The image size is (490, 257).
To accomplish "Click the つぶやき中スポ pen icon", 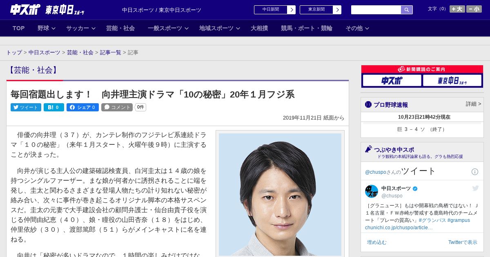I will [x=368, y=149].
